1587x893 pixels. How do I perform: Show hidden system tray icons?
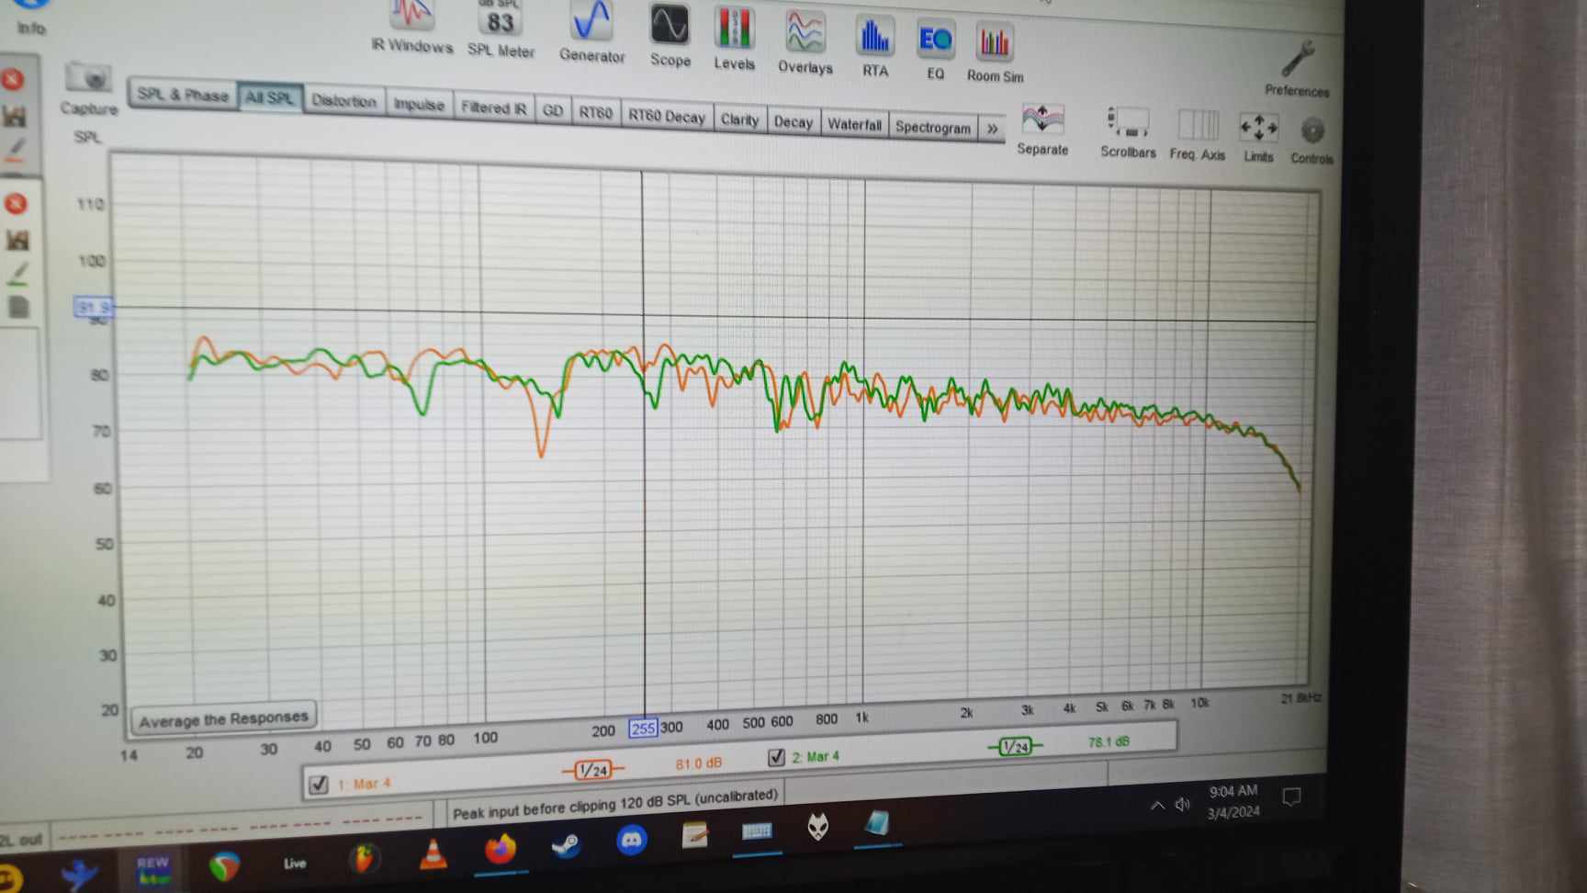[x=1157, y=806]
